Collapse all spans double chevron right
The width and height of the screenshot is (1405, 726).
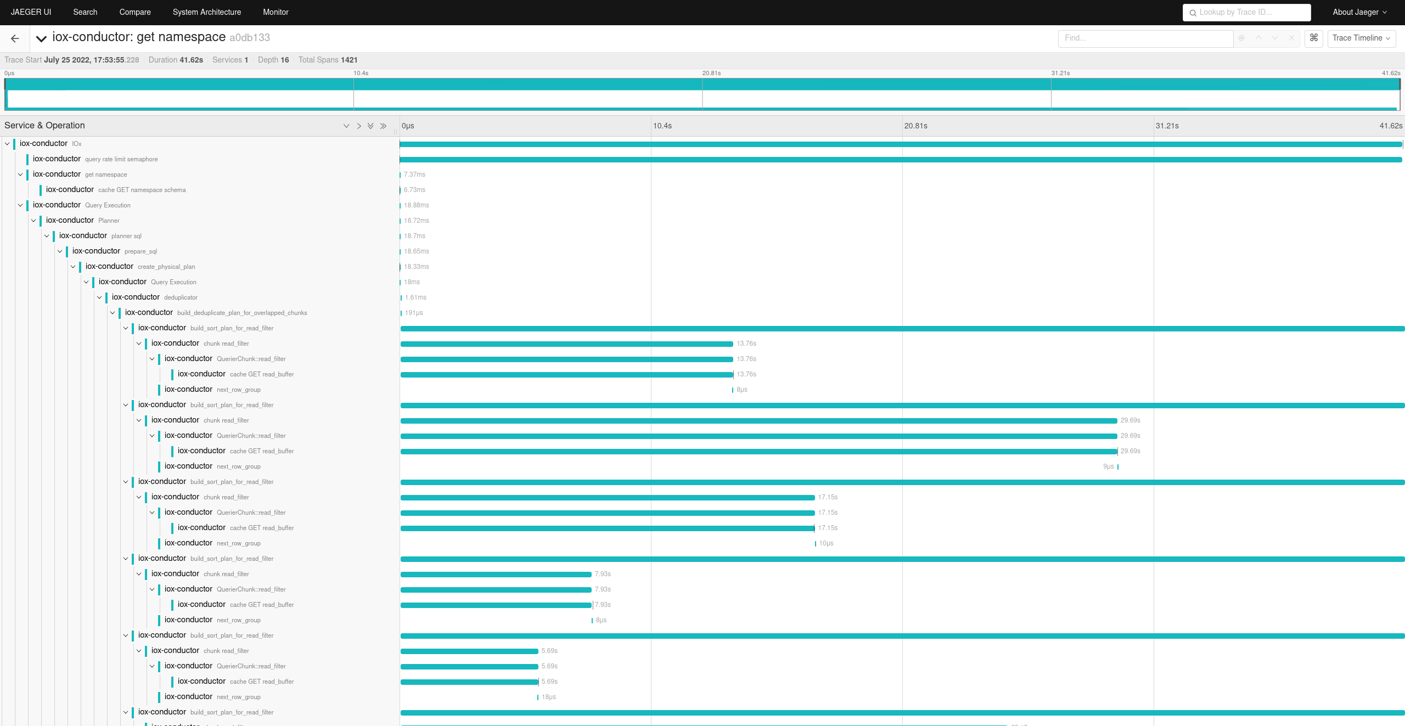click(x=383, y=126)
